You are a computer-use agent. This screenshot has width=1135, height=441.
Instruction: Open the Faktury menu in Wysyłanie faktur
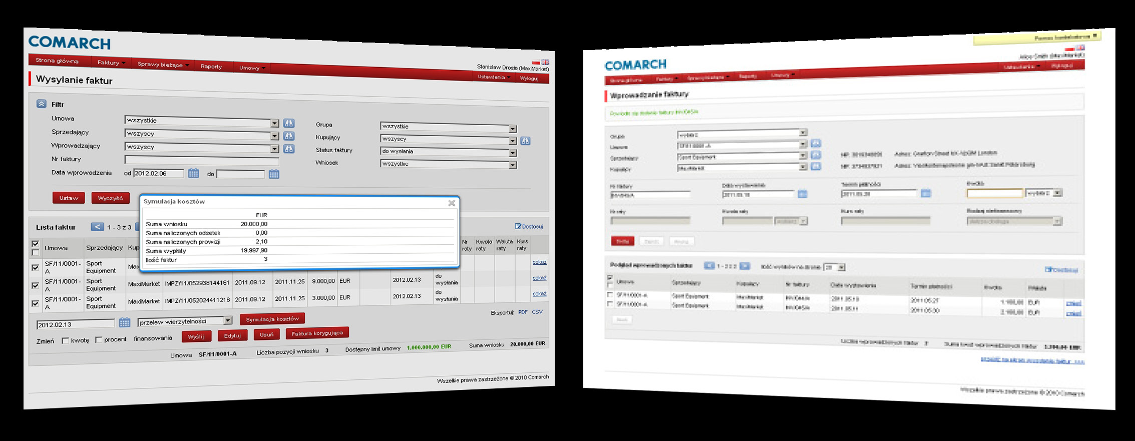click(x=111, y=63)
